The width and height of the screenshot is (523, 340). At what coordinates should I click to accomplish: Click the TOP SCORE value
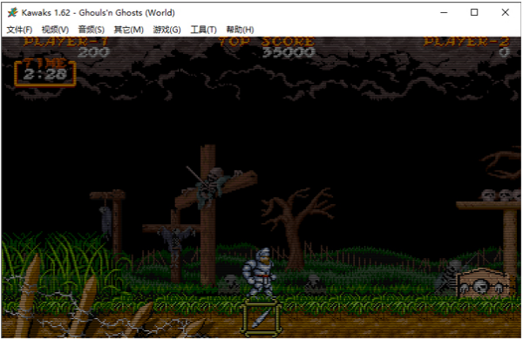point(289,52)
